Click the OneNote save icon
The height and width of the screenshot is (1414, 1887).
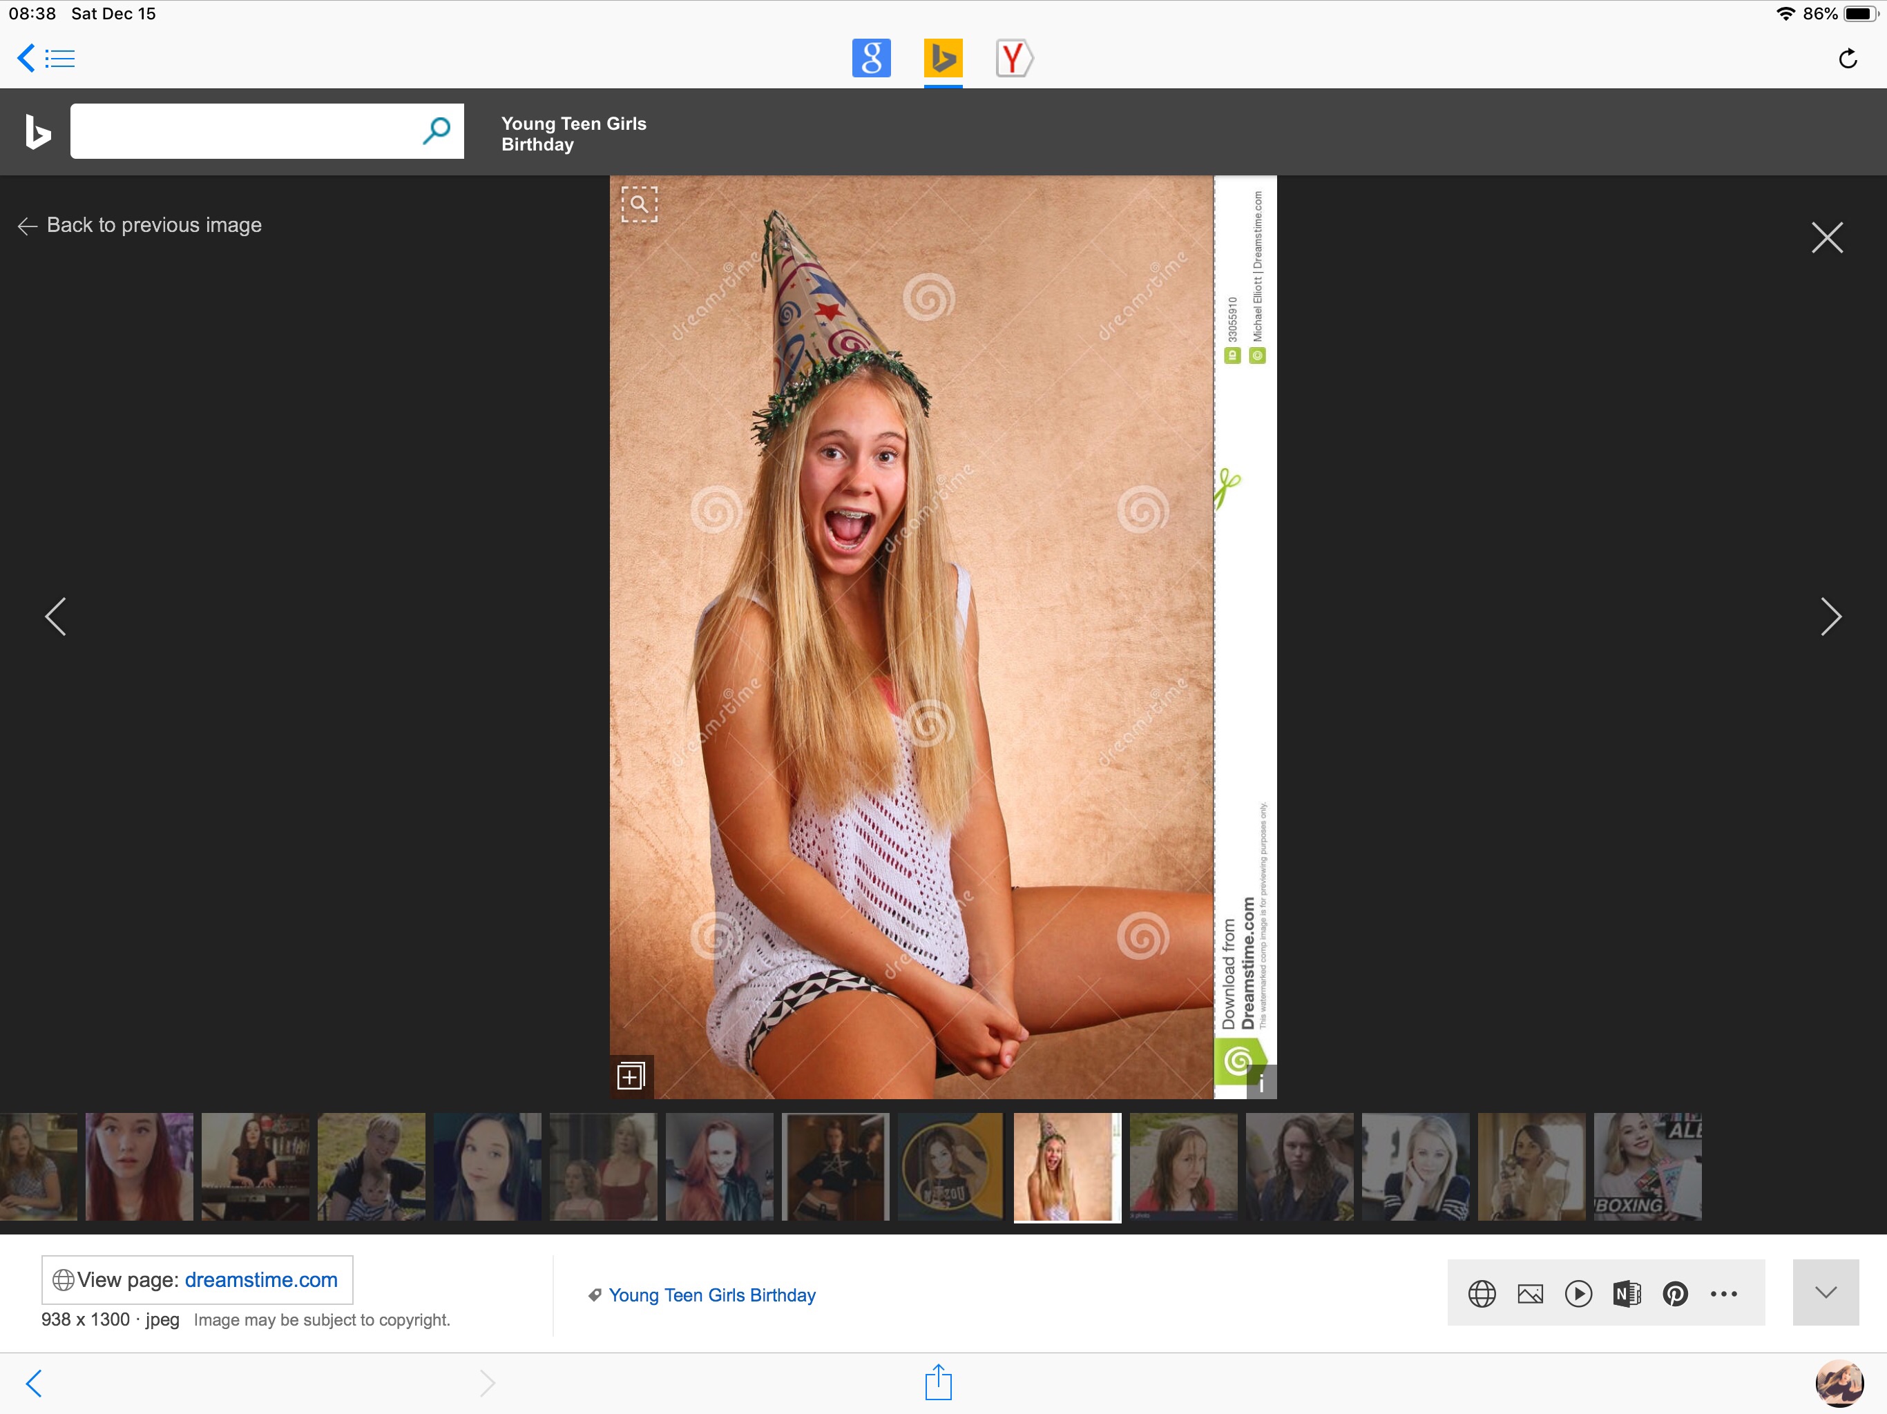point(1627,1294)
